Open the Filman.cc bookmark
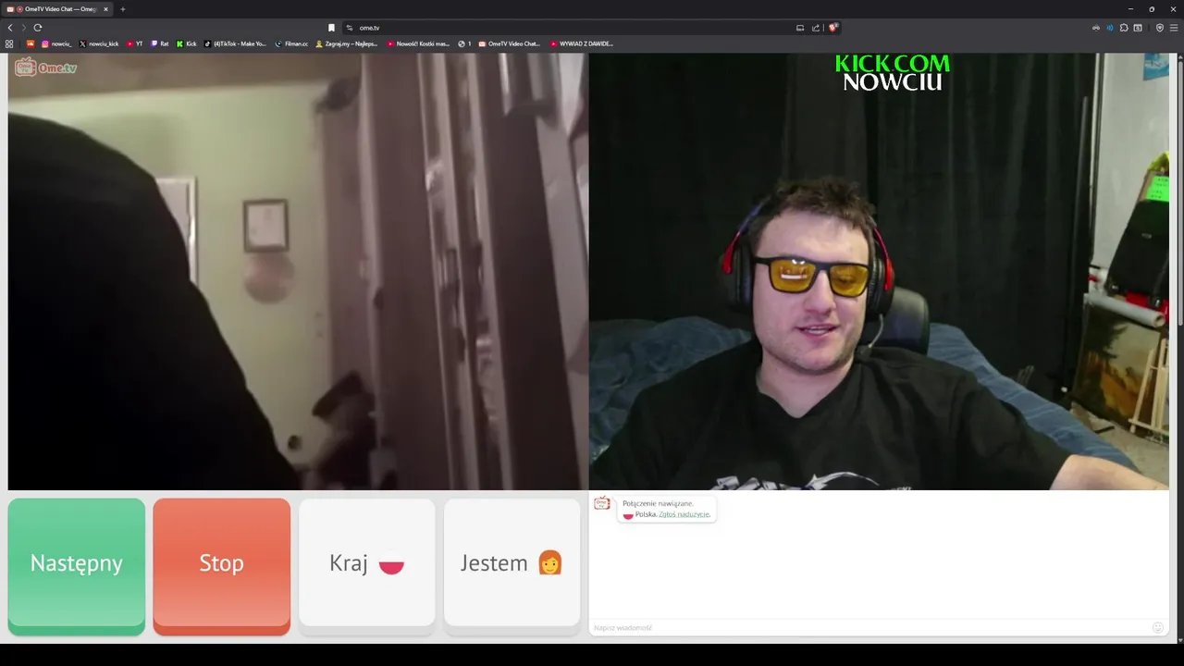The width and height of the screenshot is (1184, 666). (x=291, y=43)
